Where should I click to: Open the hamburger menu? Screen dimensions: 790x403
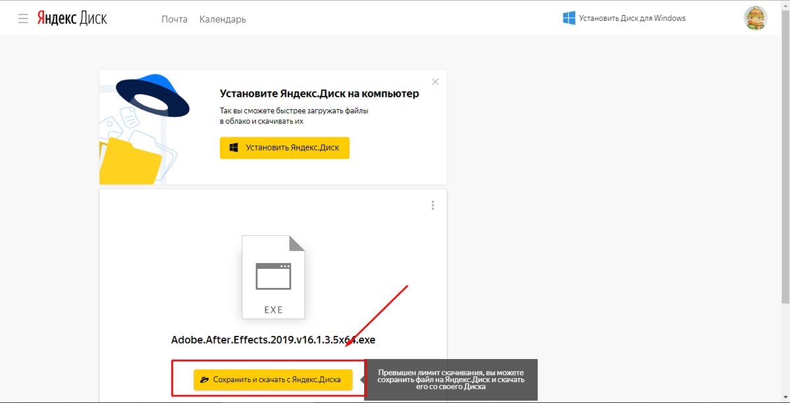(x=23, y=18)
